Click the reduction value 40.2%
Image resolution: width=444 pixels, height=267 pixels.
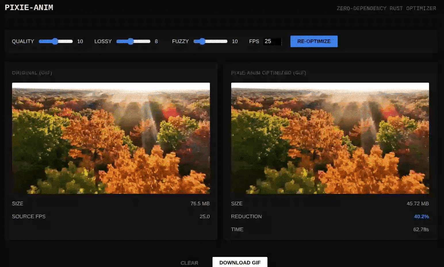(x=422, y=216)
